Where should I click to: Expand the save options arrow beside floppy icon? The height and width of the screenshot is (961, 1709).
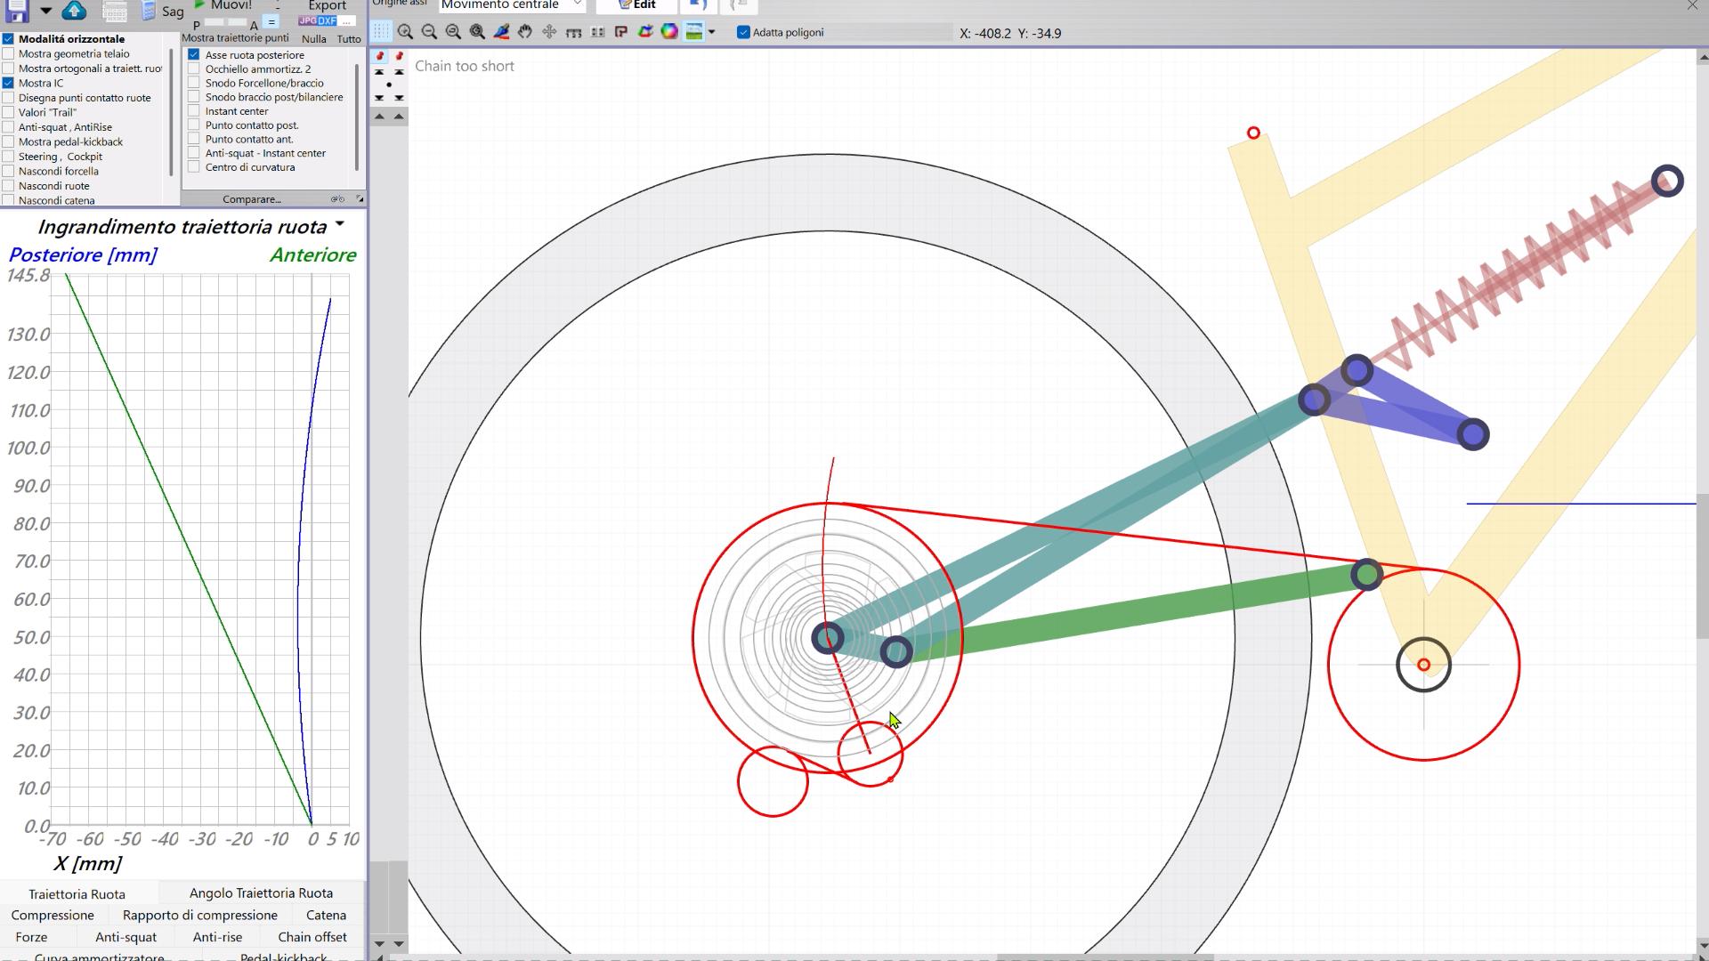pos(45,11)
